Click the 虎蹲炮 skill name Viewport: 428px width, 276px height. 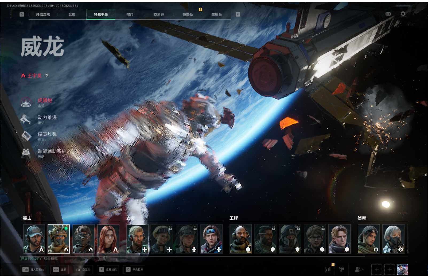click(x=45, y=100)
